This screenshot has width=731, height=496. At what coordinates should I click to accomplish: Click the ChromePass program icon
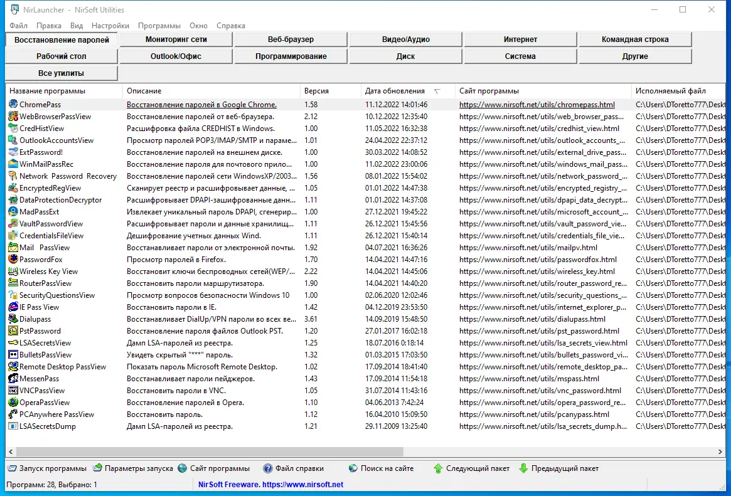[x=13, y=104]
